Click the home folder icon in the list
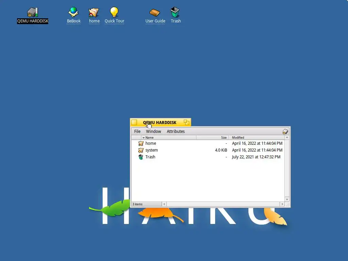Screen dimensions: 348x261 click(141, 143)
